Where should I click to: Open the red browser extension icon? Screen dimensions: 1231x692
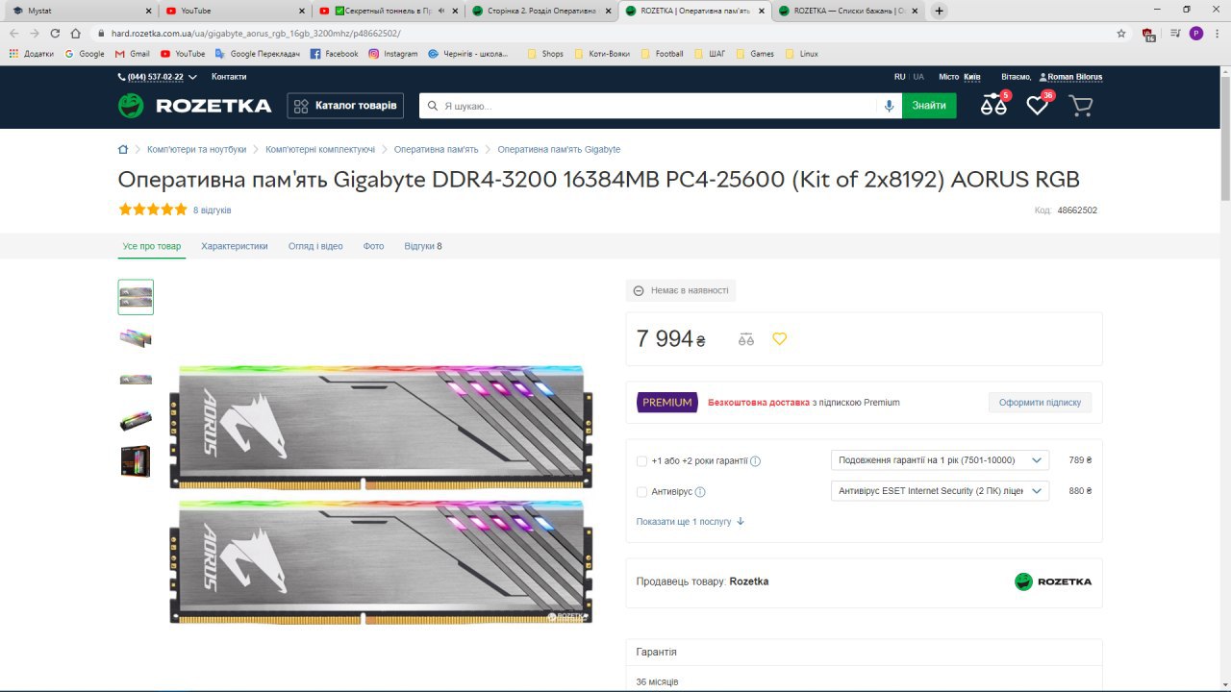1149,34
